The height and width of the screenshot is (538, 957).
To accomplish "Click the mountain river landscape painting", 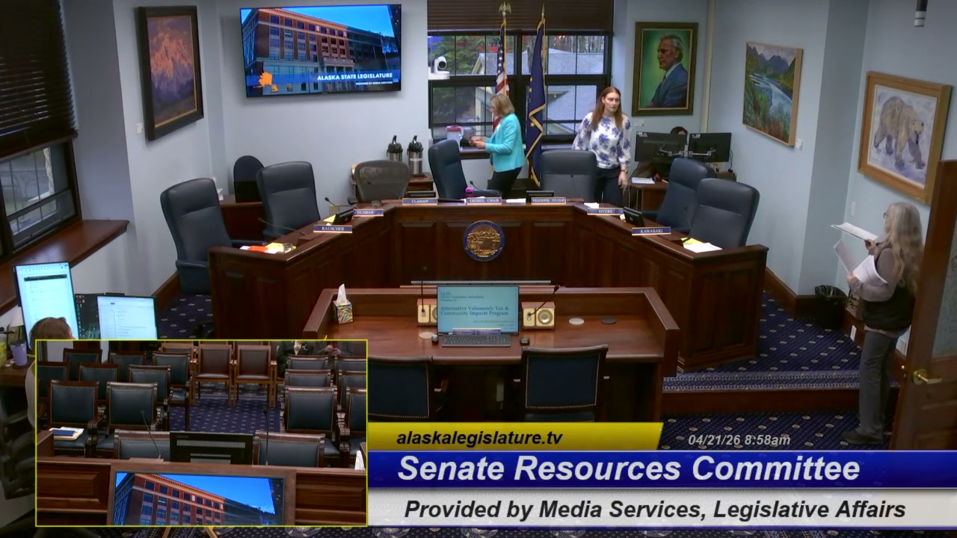I will (772, 92).
